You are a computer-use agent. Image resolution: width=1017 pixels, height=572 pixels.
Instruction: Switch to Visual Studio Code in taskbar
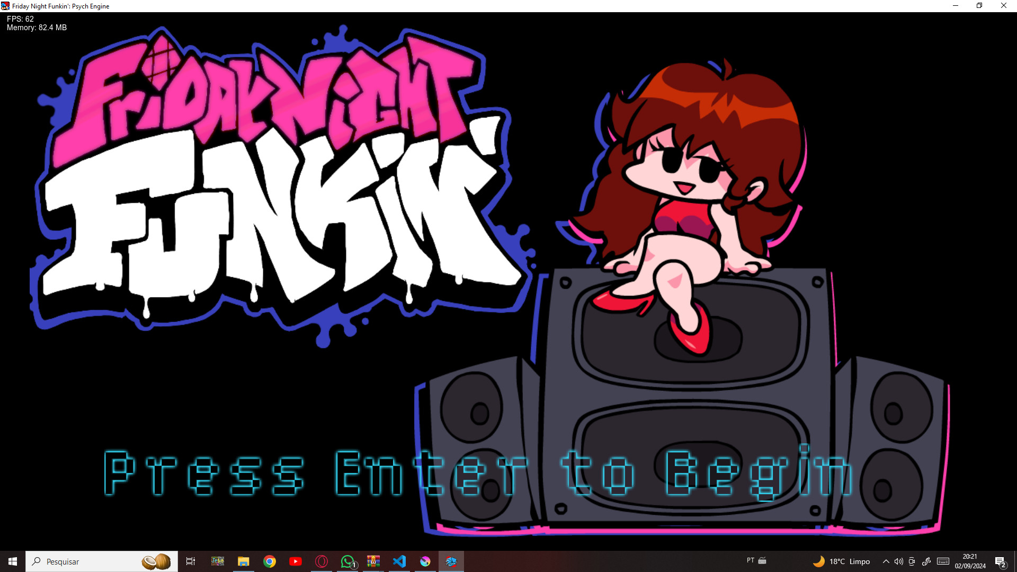tap(399, 561)
